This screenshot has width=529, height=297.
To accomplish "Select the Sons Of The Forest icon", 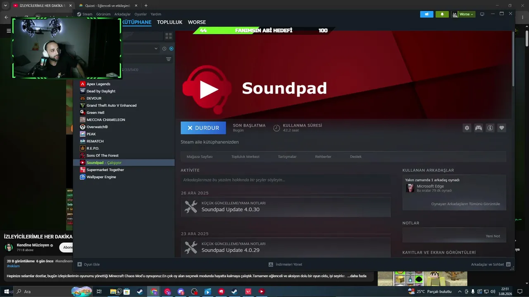I will click(x=83, y=156).
